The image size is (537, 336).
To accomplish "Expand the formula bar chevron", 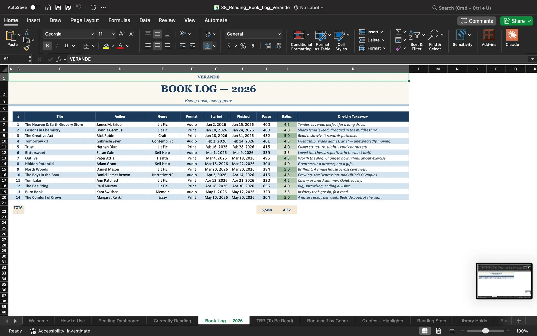I will pos(532,59).
